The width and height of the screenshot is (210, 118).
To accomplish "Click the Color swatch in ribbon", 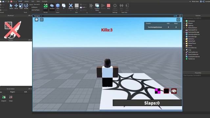I will pyautogui.click(x=76, y=6).
